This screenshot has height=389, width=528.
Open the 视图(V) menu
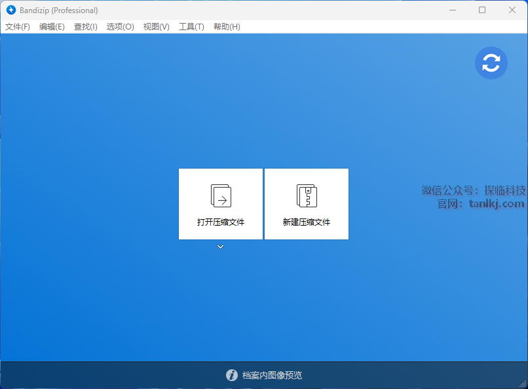pyautogui.click(x=157, y=27)
